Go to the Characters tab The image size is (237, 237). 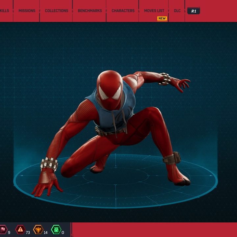(x=123, y=11)
